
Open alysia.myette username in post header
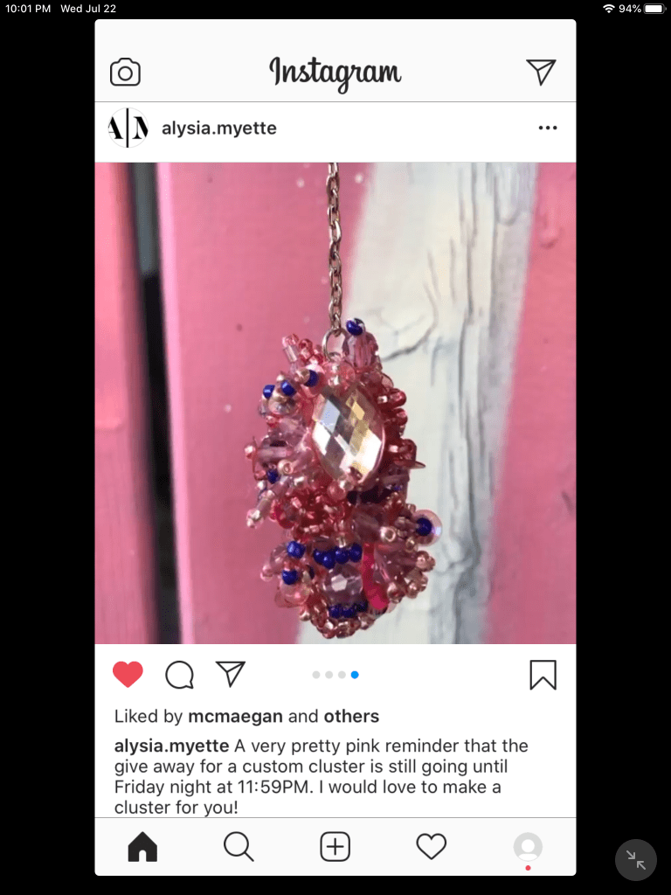219,128
